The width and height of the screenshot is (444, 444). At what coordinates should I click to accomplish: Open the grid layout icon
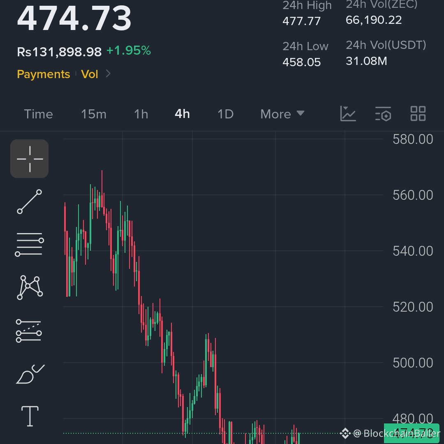418,114
